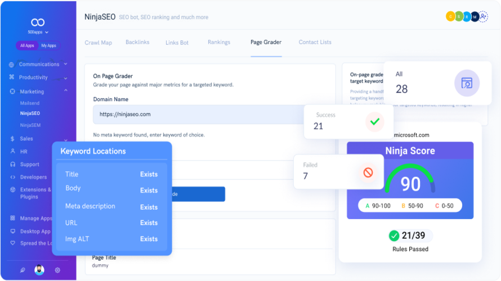Click the Spread the Love heart icon

13,243
